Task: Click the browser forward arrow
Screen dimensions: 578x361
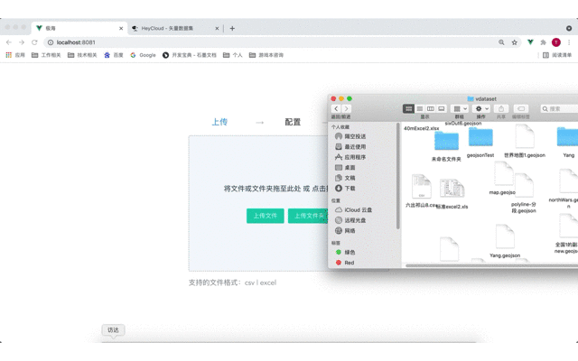Action: (22, 42)
